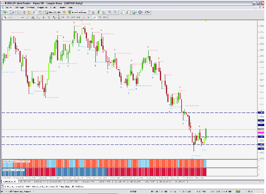Select the Arrows drawing tool
Screen dimensions: 266x194
click(x=54, y=17)
